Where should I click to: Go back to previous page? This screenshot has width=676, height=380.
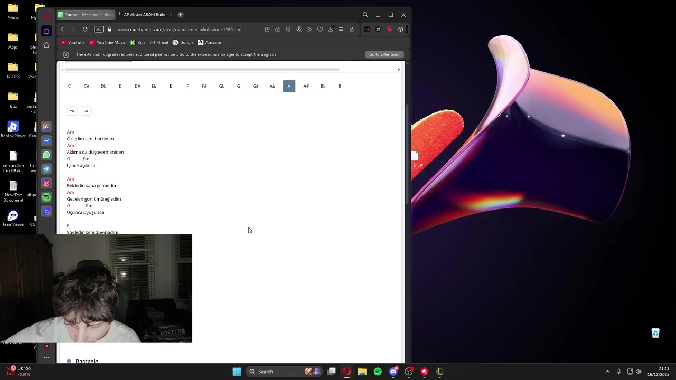point(62,29)
